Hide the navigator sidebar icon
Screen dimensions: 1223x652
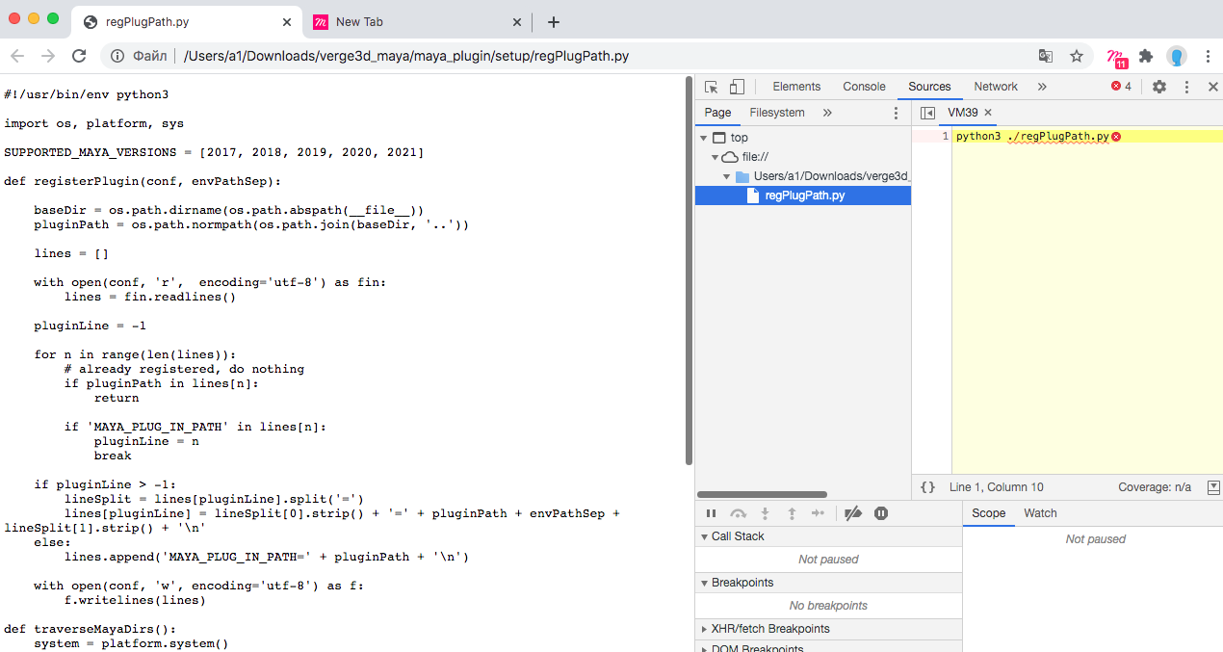[x=927, y=113]
